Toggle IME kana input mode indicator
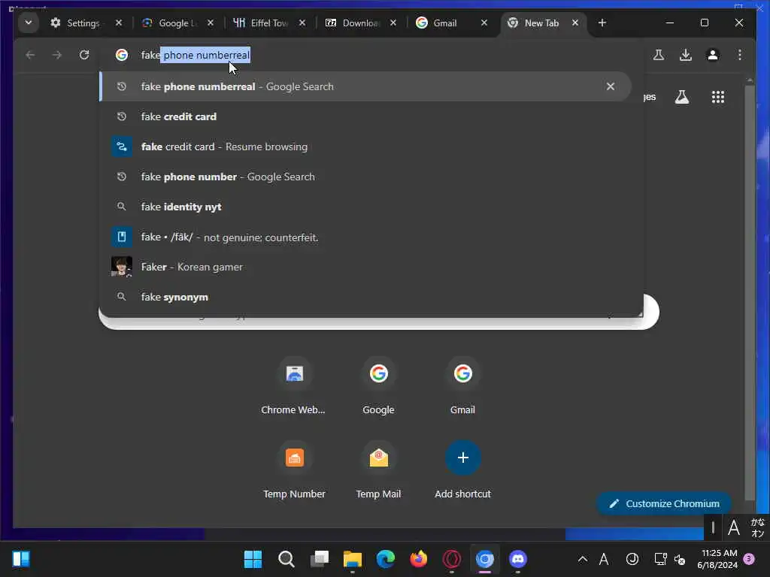 click(x=757, y=527)
